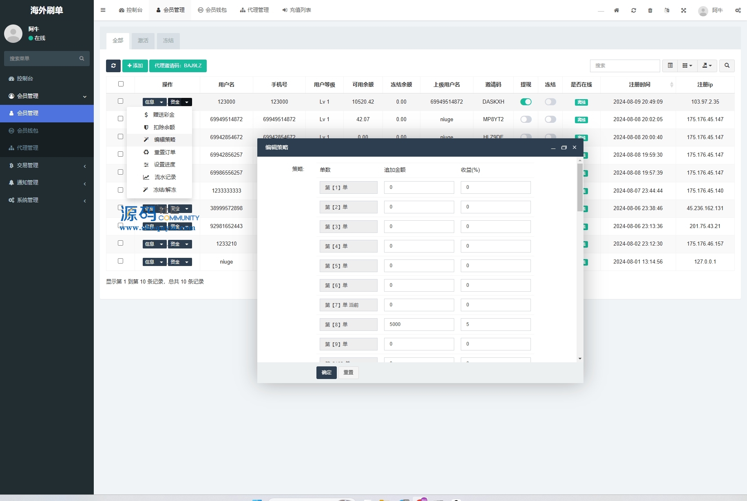Viewport: 747px width, 501px height.
Task: Expand 交易管理 in the sidebar
Action: point(47,165)
